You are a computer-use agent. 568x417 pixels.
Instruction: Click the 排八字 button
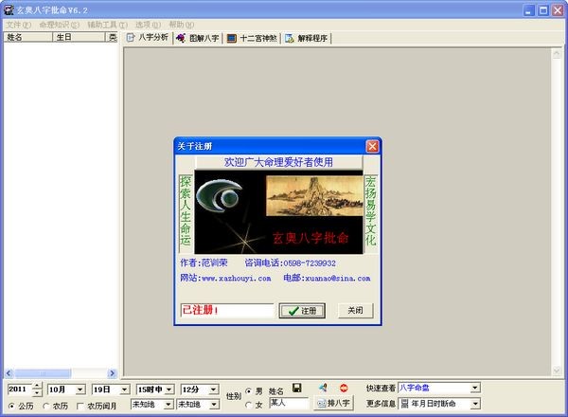(333, 403)
